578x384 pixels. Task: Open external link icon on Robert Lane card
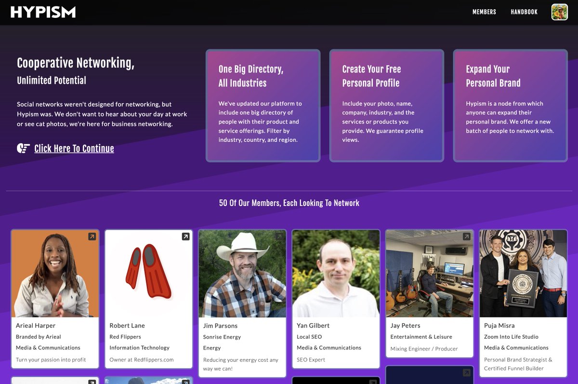tap(185, 236)
